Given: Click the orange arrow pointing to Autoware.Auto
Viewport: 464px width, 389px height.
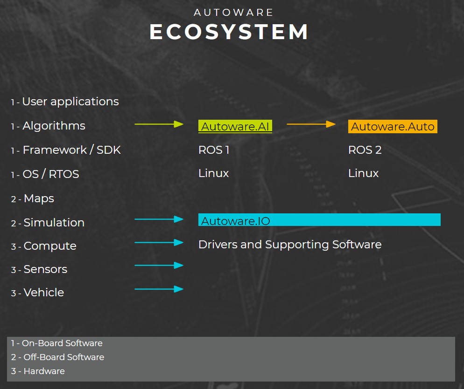Looking at the screenshot, I should coord(311,124).
